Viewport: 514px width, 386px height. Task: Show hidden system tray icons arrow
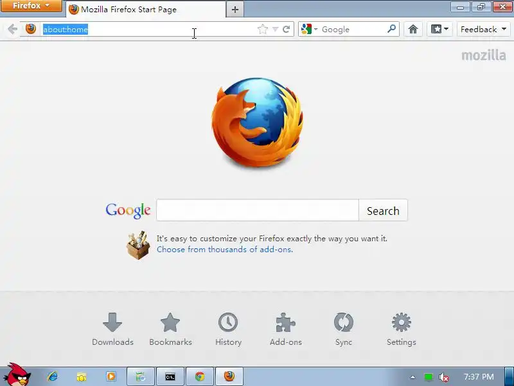coord(412,377)
